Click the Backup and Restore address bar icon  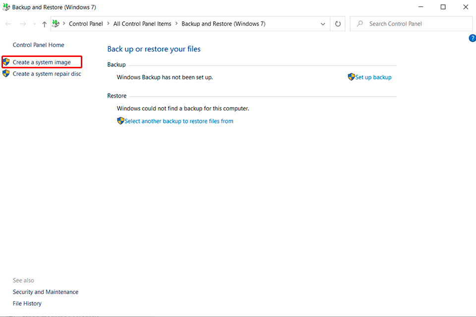click(56, 23)
